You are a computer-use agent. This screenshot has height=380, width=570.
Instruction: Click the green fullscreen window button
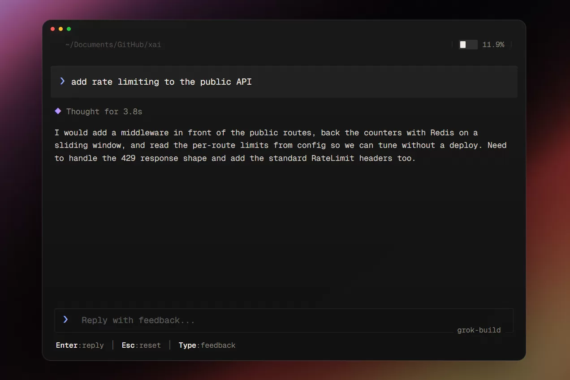pyautogui.click(x=69, y=29)
